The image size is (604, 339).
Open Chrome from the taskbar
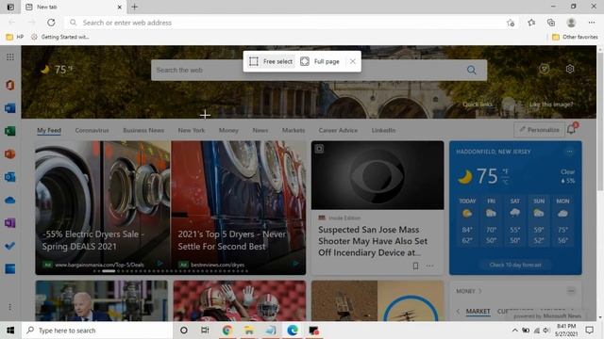click(226, 331)
